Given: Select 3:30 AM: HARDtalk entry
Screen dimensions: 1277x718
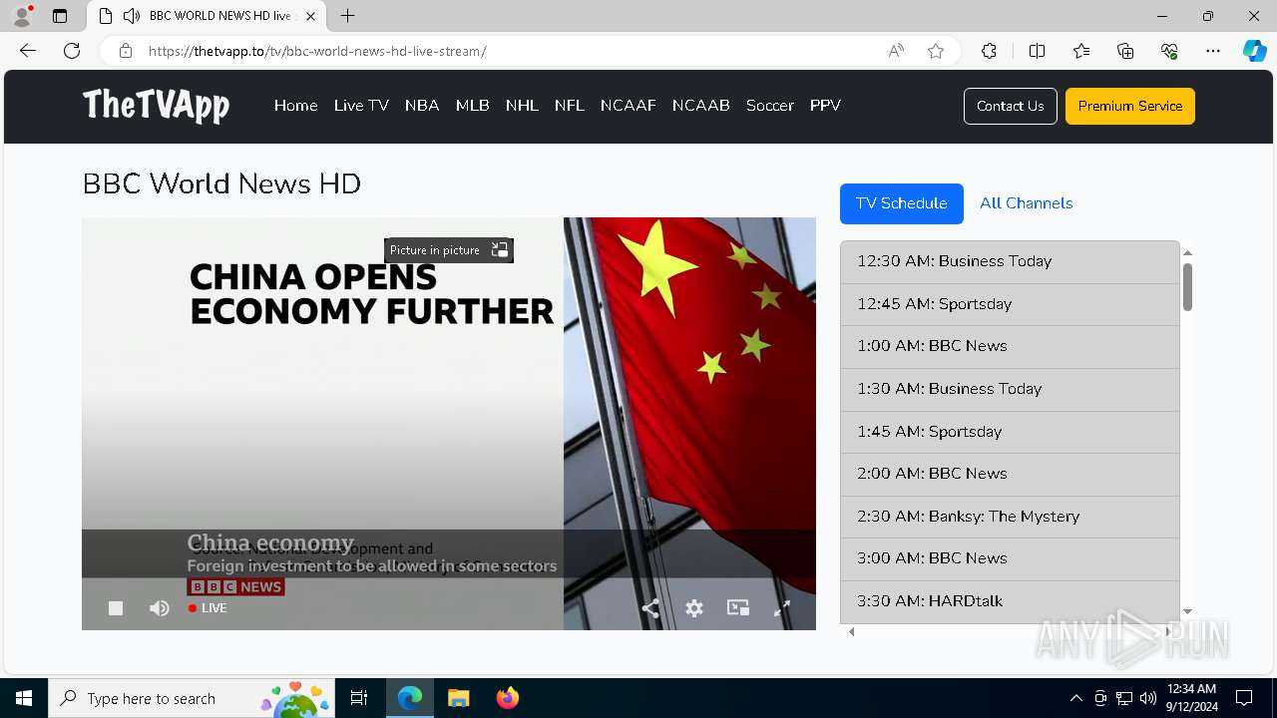Looking at the screenshot, I should pos(1010,601).
